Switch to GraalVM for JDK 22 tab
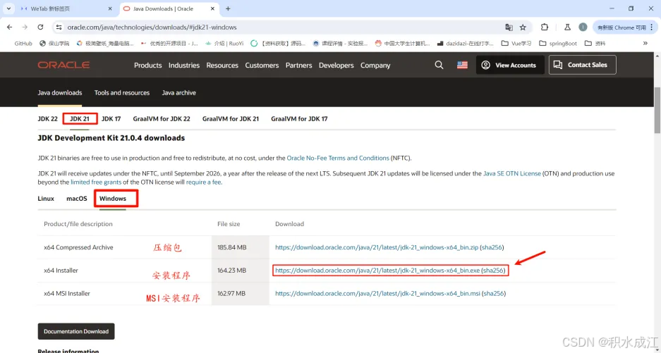Viewport: 661px width, 353px height. (x=162, y=119)
